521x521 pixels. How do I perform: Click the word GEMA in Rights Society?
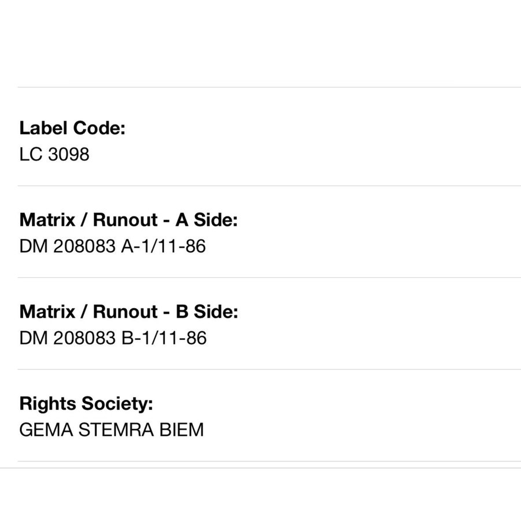pos(46,430)
